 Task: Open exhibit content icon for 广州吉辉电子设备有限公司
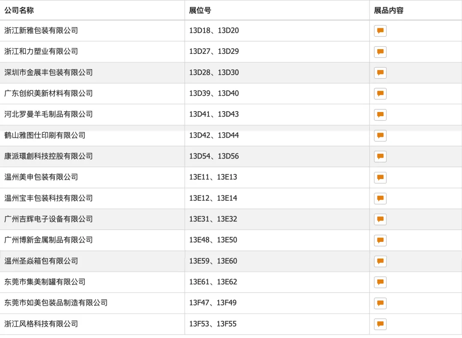380,219
